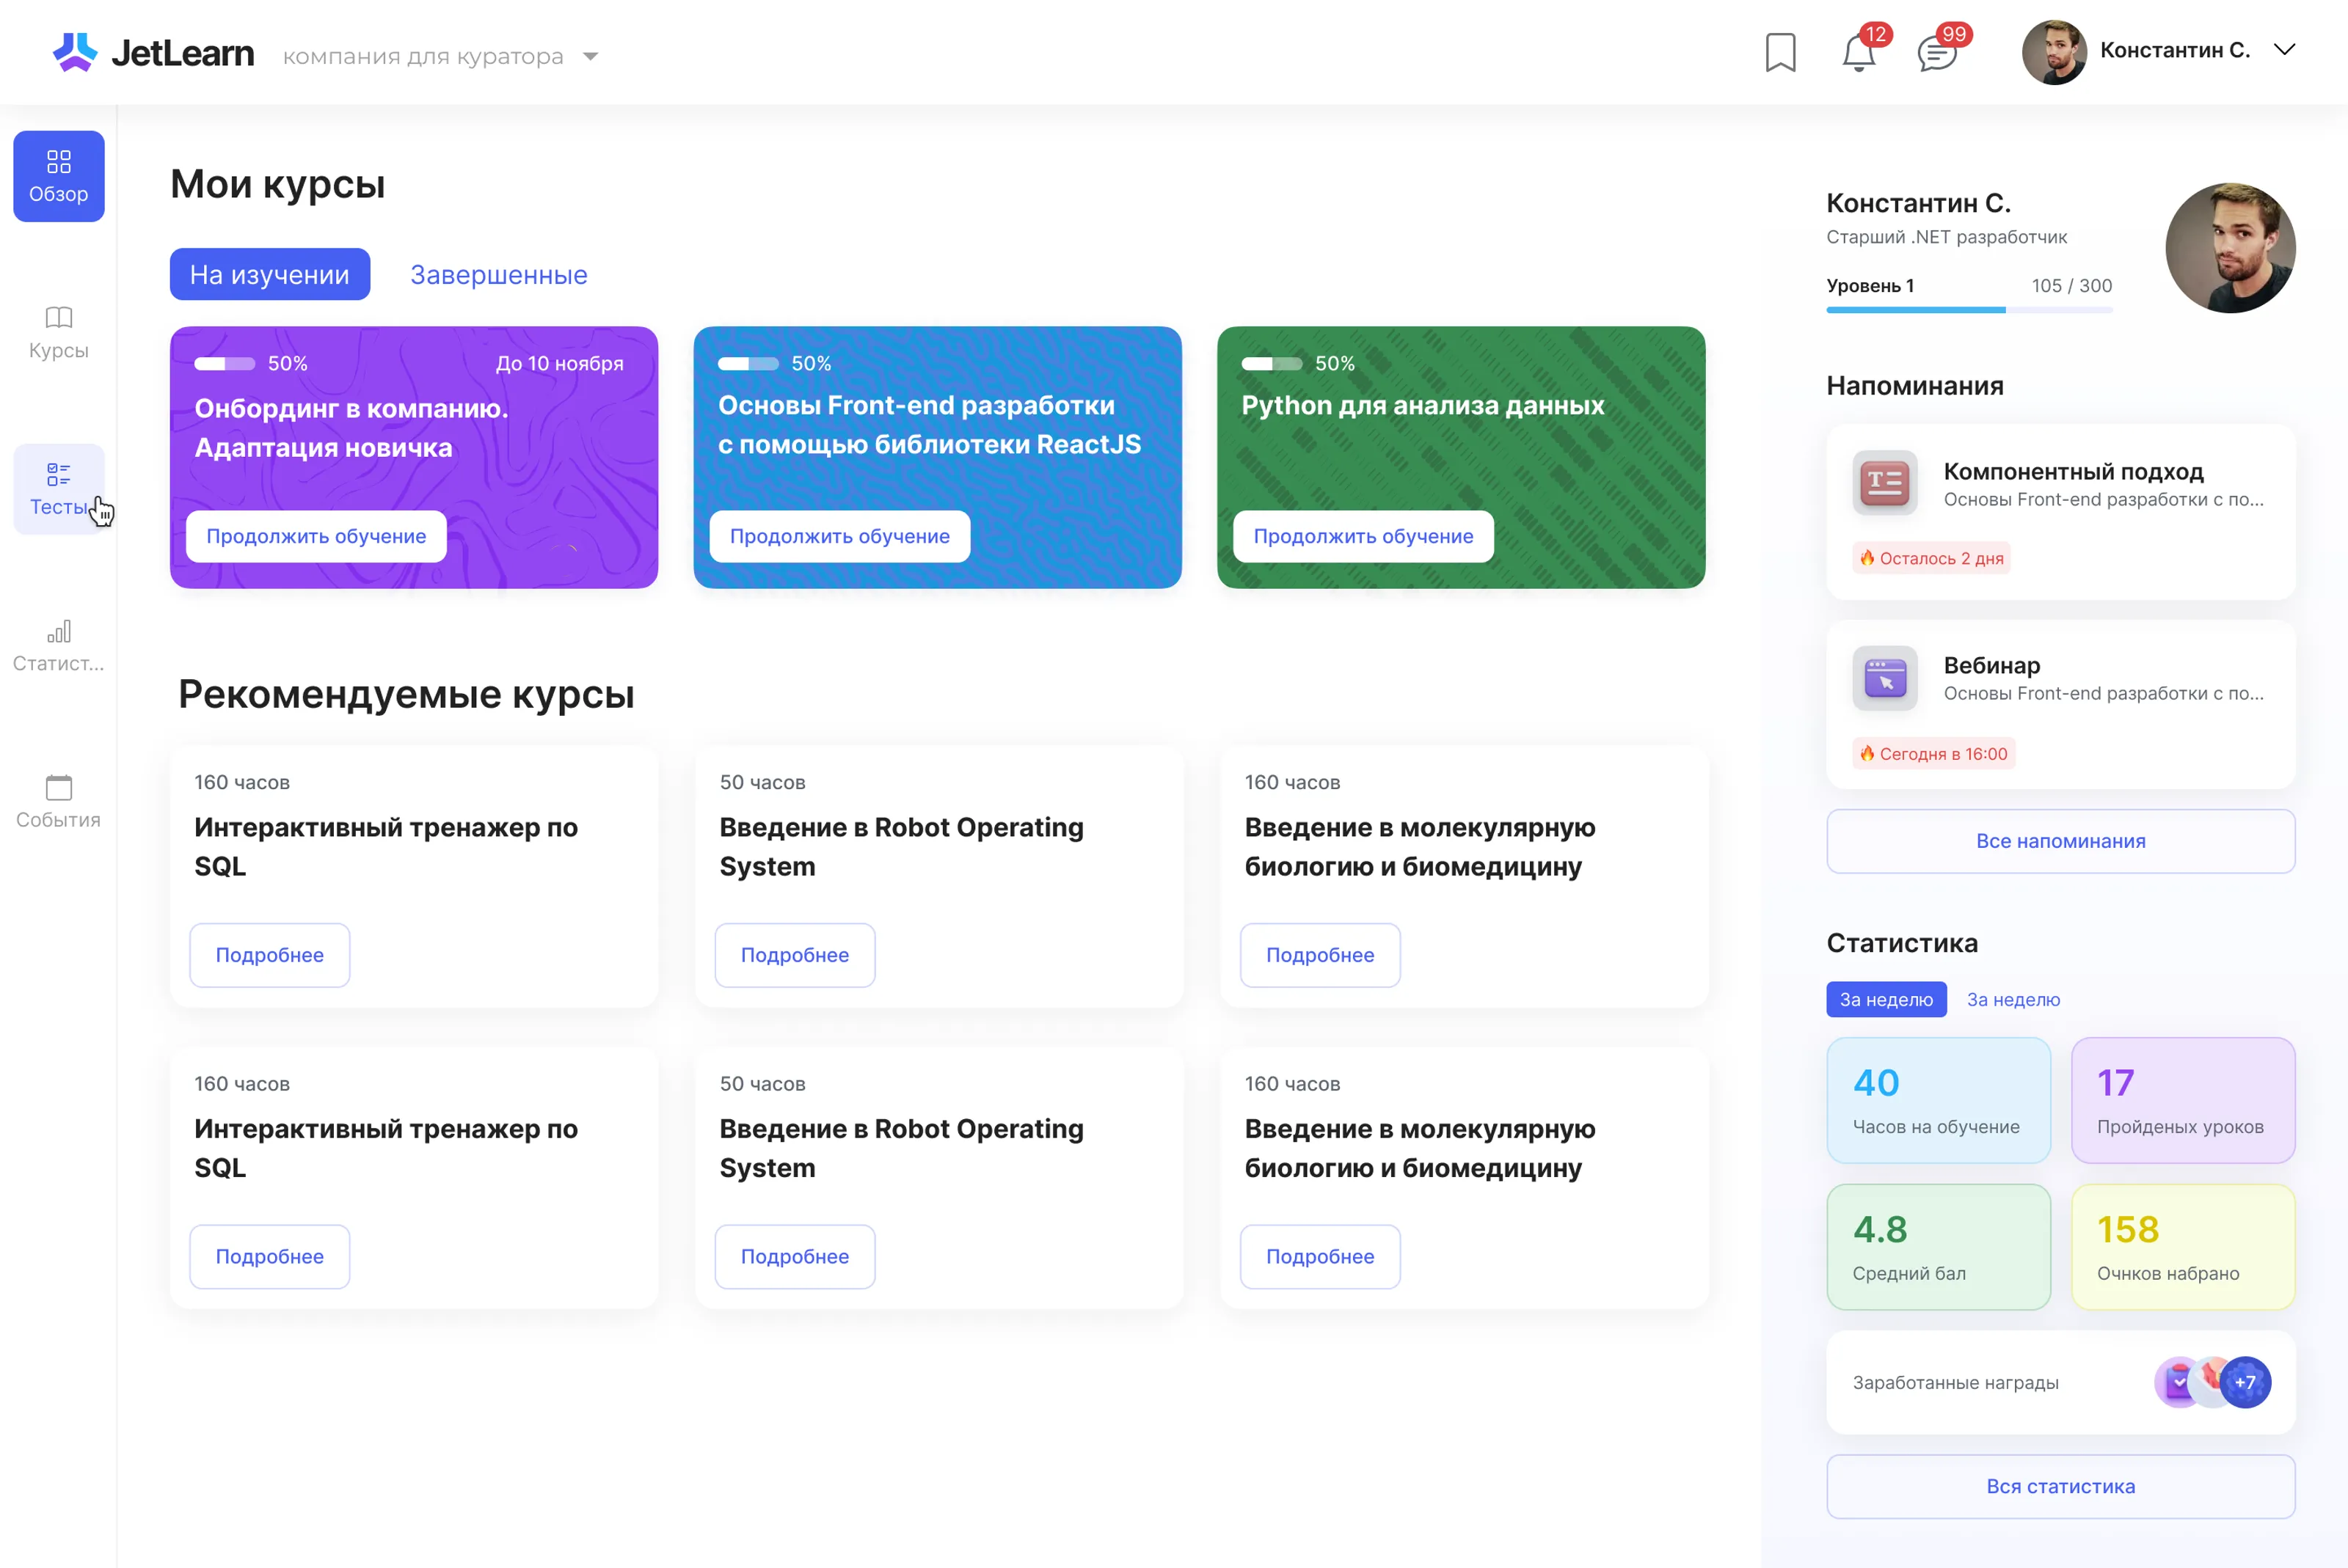2348x1568 pixels.
Task: Go to Обзор in sidebar
Action: 58,176
